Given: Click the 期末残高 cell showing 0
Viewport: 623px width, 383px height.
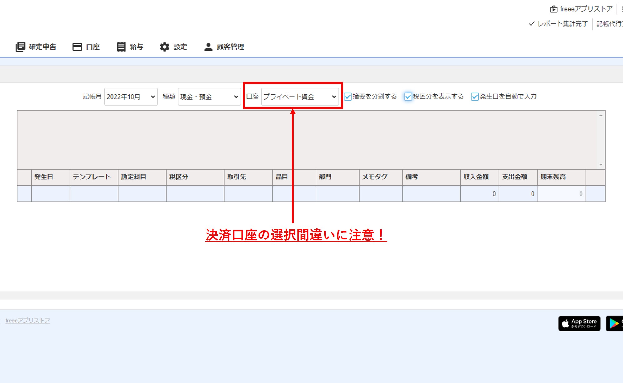Looking at the screenshot, I should pos(562,194).
